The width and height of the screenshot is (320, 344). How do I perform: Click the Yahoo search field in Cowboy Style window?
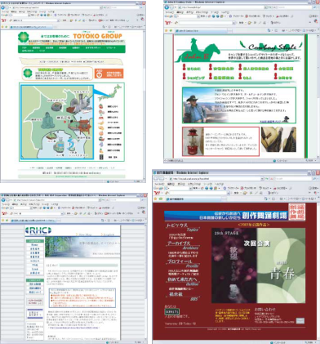pos(206,23)
